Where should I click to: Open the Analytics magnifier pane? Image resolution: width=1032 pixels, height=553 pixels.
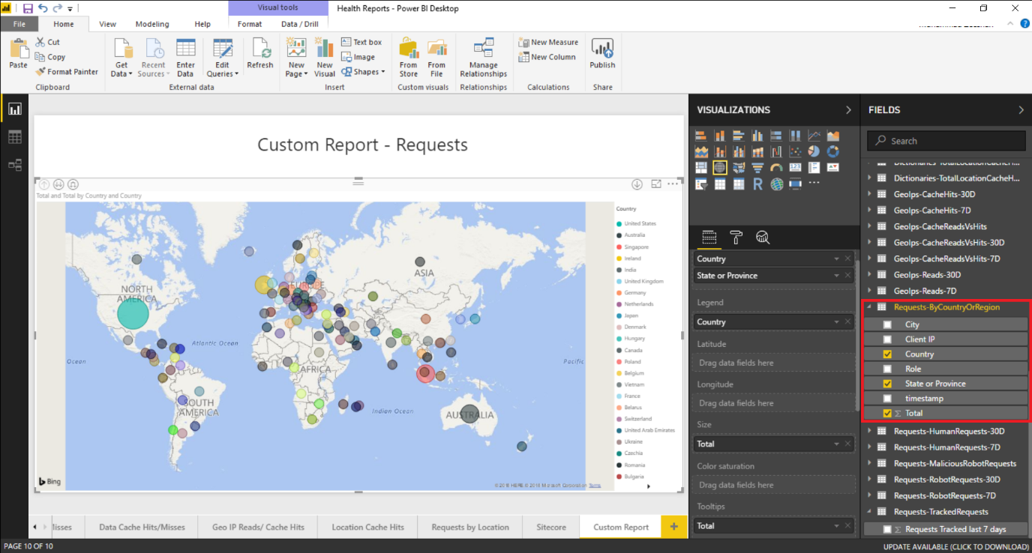point(763,238)
